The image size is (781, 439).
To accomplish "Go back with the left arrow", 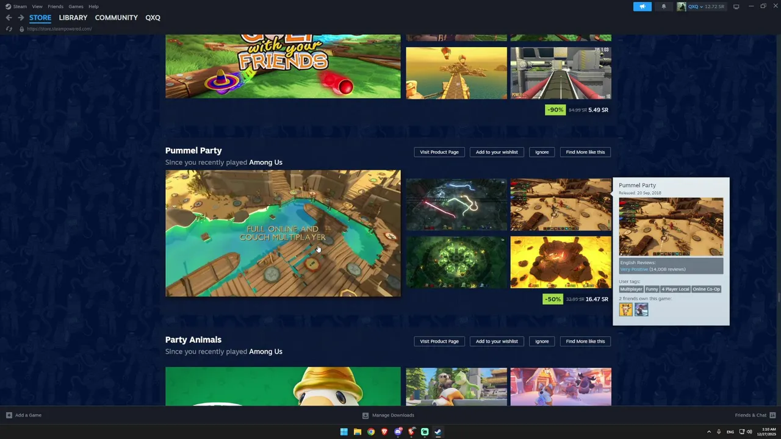I will click(x=9, y=18).
